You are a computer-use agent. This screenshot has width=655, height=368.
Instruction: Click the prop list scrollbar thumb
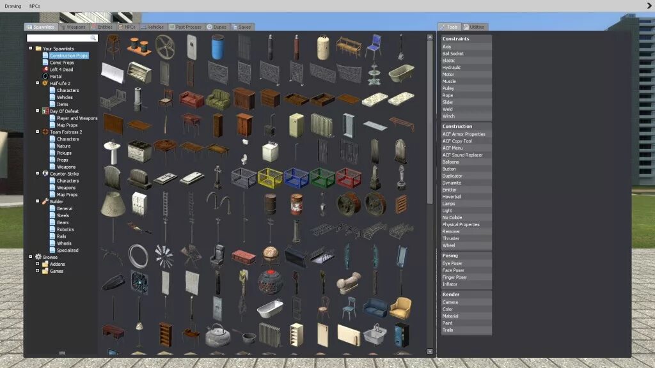[430, 122]
